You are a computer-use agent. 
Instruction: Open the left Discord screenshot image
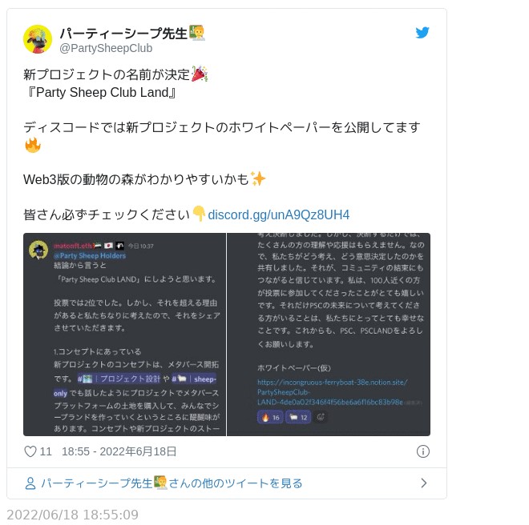click(124, 335)
